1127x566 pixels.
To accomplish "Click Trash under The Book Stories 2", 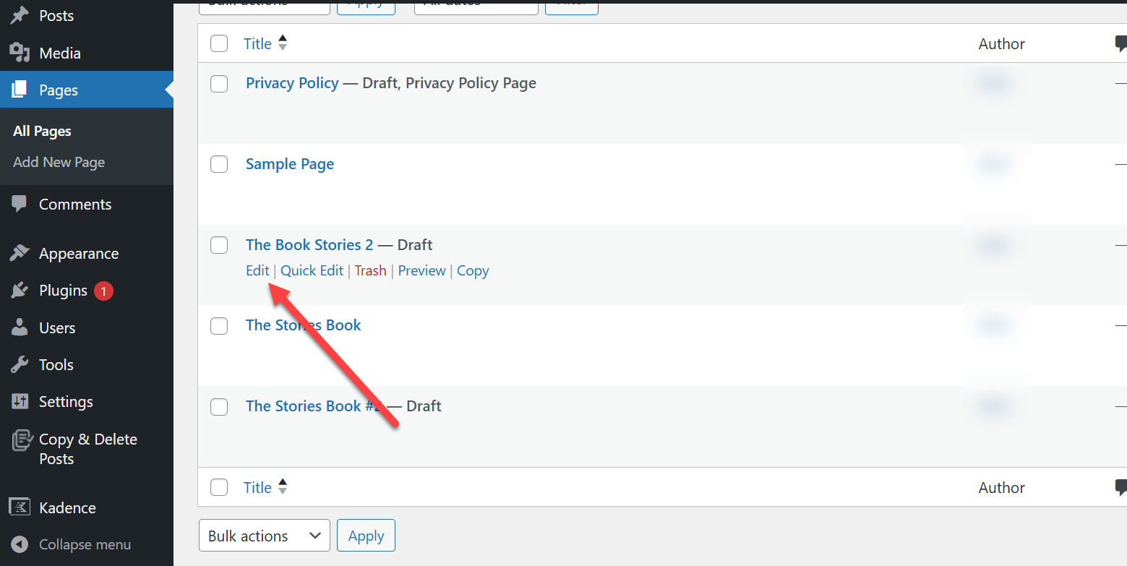I will pyautogui.click(x=370, y=270).
